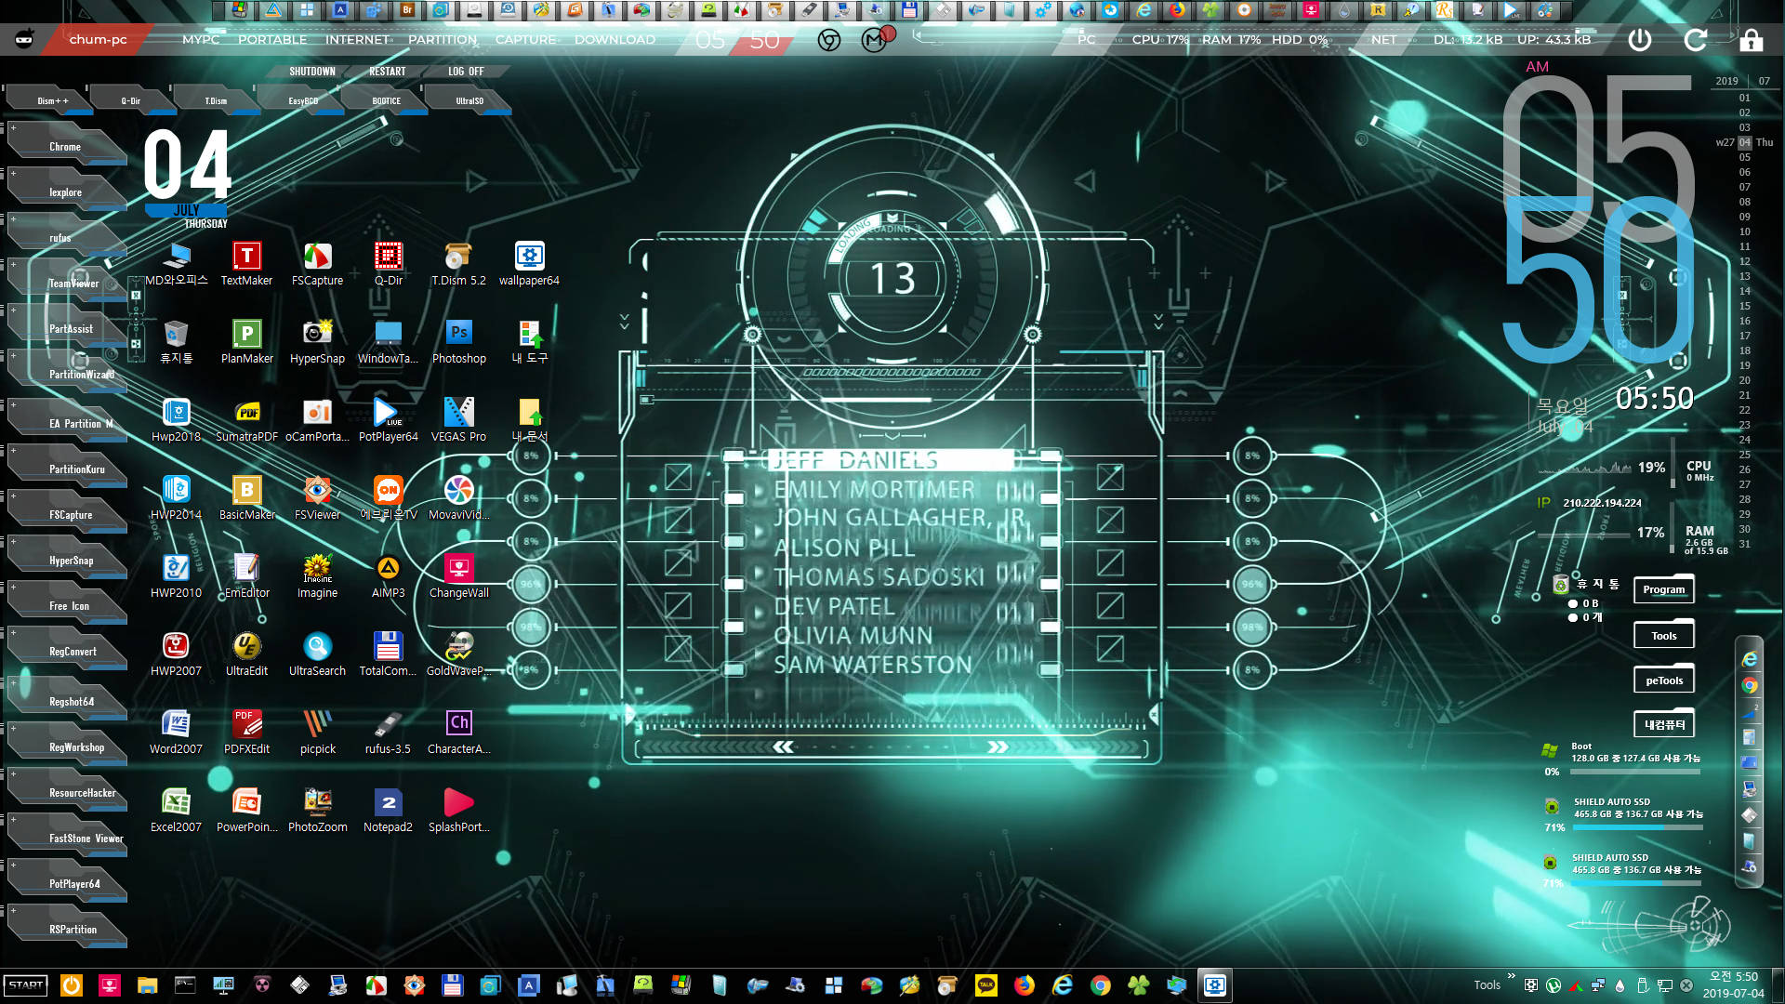Launch Notepad2 from the desktop
The height and width of the screenshot is (1004, 1785).
point(388,810)
